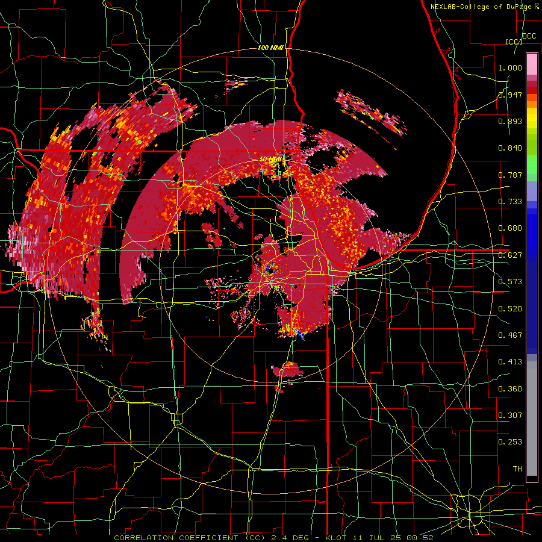Click the 0.840 legend value
Viewport: 542px width, 542px height.
coord(510,148)
